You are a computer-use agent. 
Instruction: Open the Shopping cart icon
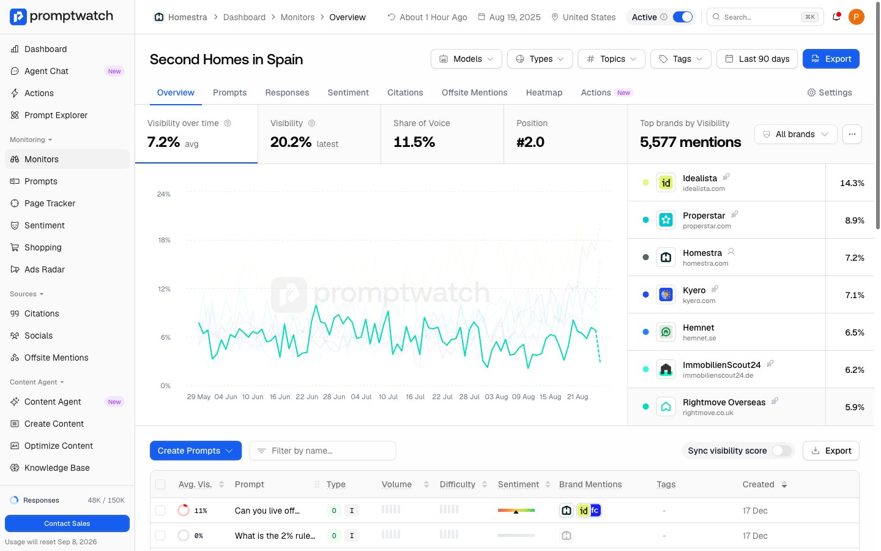point(15,247)
